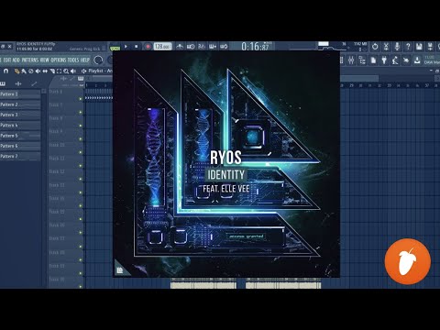Select the delete tool

(x=30, y=71)
